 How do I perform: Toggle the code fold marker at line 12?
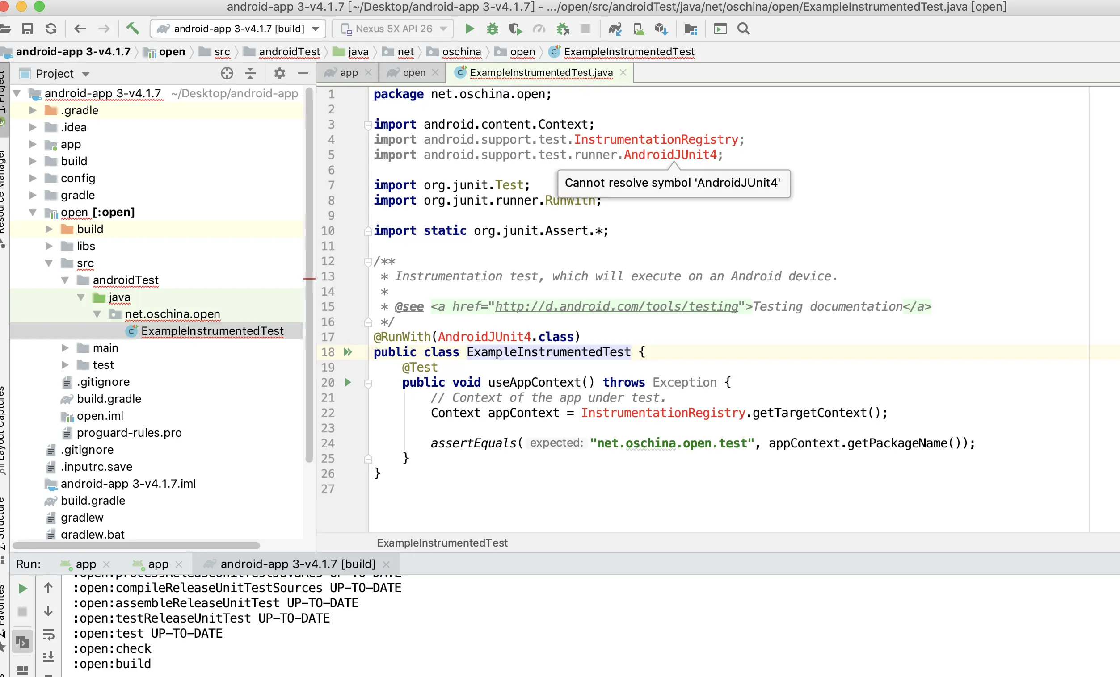[368, 262]
